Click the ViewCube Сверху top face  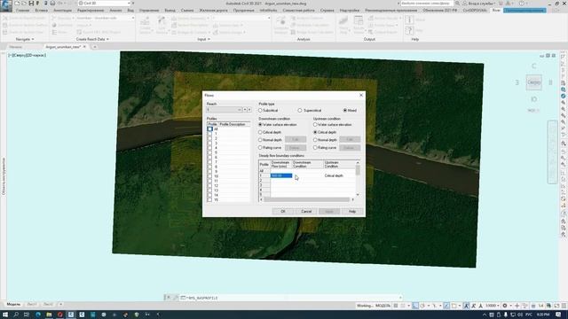533,82
